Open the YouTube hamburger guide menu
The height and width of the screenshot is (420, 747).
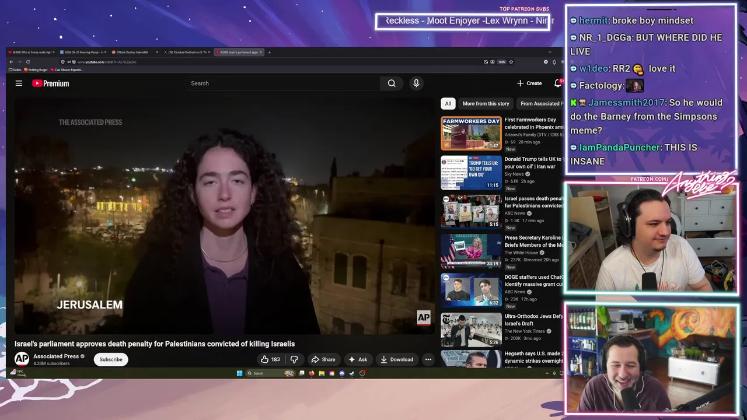(19, 83)
